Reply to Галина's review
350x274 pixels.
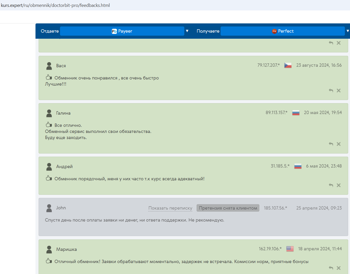pyautogui.click(x=331, y=144)
